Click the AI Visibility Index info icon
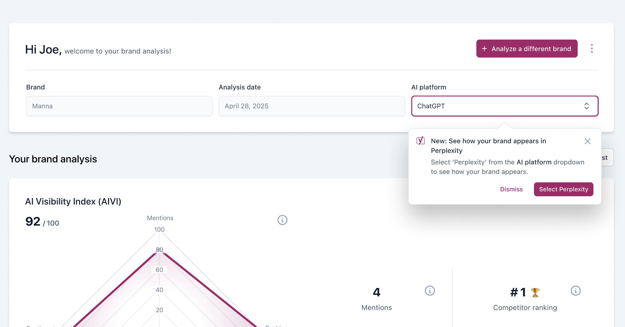This screenshot has height=327, width=625. [282, 220]
